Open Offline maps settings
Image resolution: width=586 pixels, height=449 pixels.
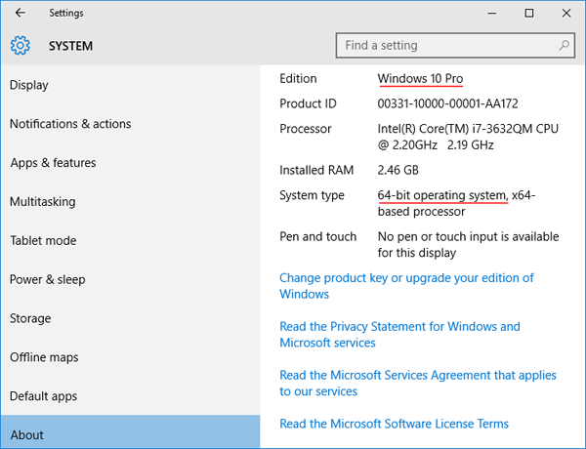pyautogui.click(x=44, y=358)
